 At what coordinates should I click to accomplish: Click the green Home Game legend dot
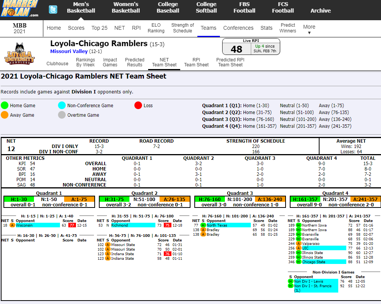point(5,105)
